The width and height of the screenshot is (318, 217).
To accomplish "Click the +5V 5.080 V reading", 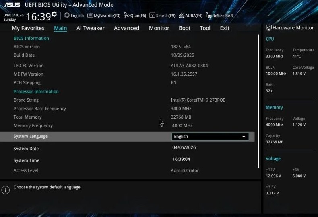I will tap(299, 176).
